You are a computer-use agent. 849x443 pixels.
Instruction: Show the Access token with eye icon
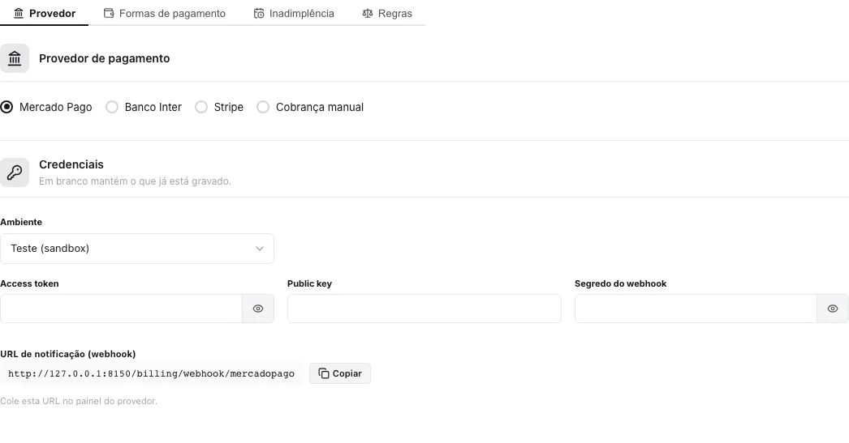(x=258, y=309)
